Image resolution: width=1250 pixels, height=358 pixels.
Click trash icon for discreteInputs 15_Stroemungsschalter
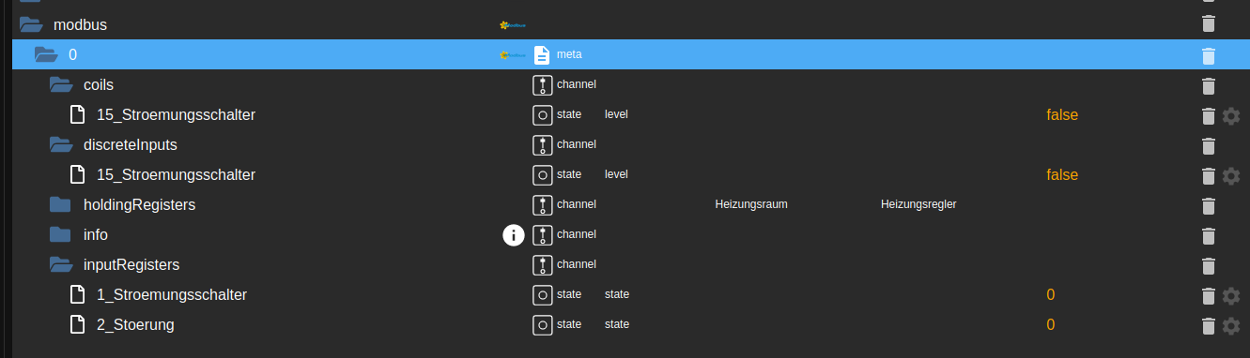(1209, 175)
